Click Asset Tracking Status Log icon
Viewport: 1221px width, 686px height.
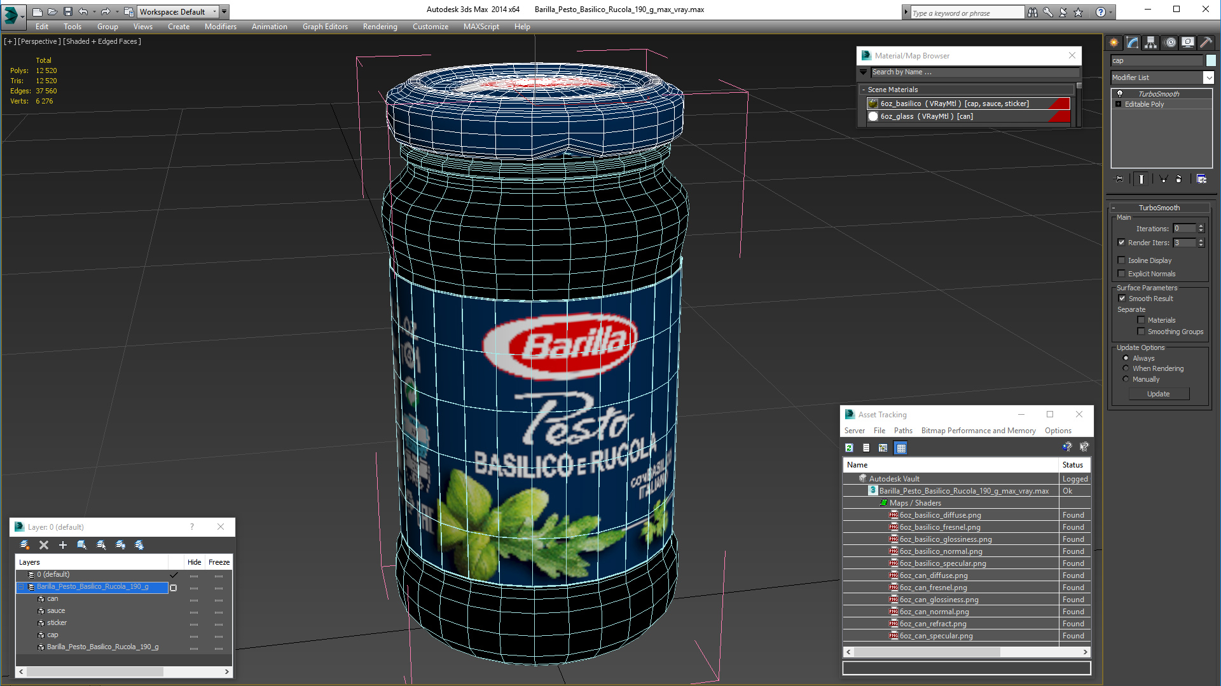866,448
